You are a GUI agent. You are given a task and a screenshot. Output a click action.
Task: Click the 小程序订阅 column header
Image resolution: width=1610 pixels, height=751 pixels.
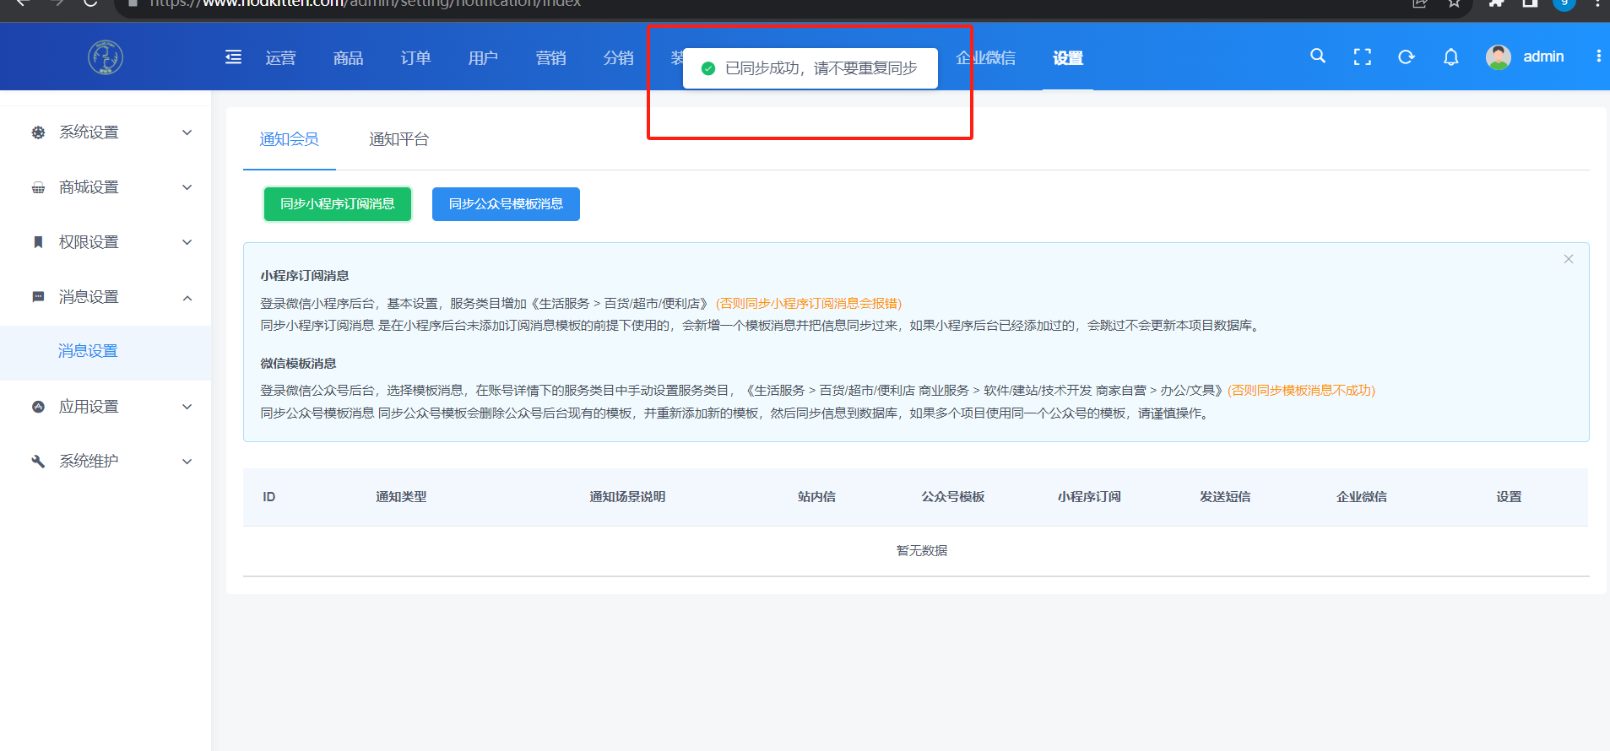(1089, 497)
